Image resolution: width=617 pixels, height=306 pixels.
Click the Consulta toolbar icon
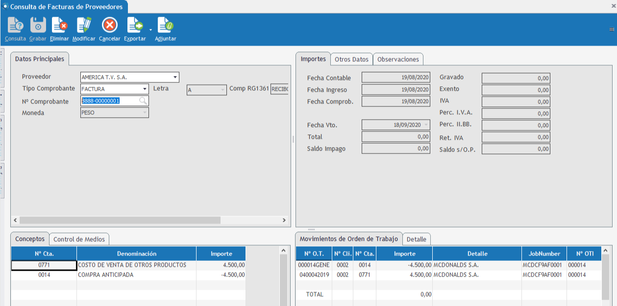tap(15, 25)
